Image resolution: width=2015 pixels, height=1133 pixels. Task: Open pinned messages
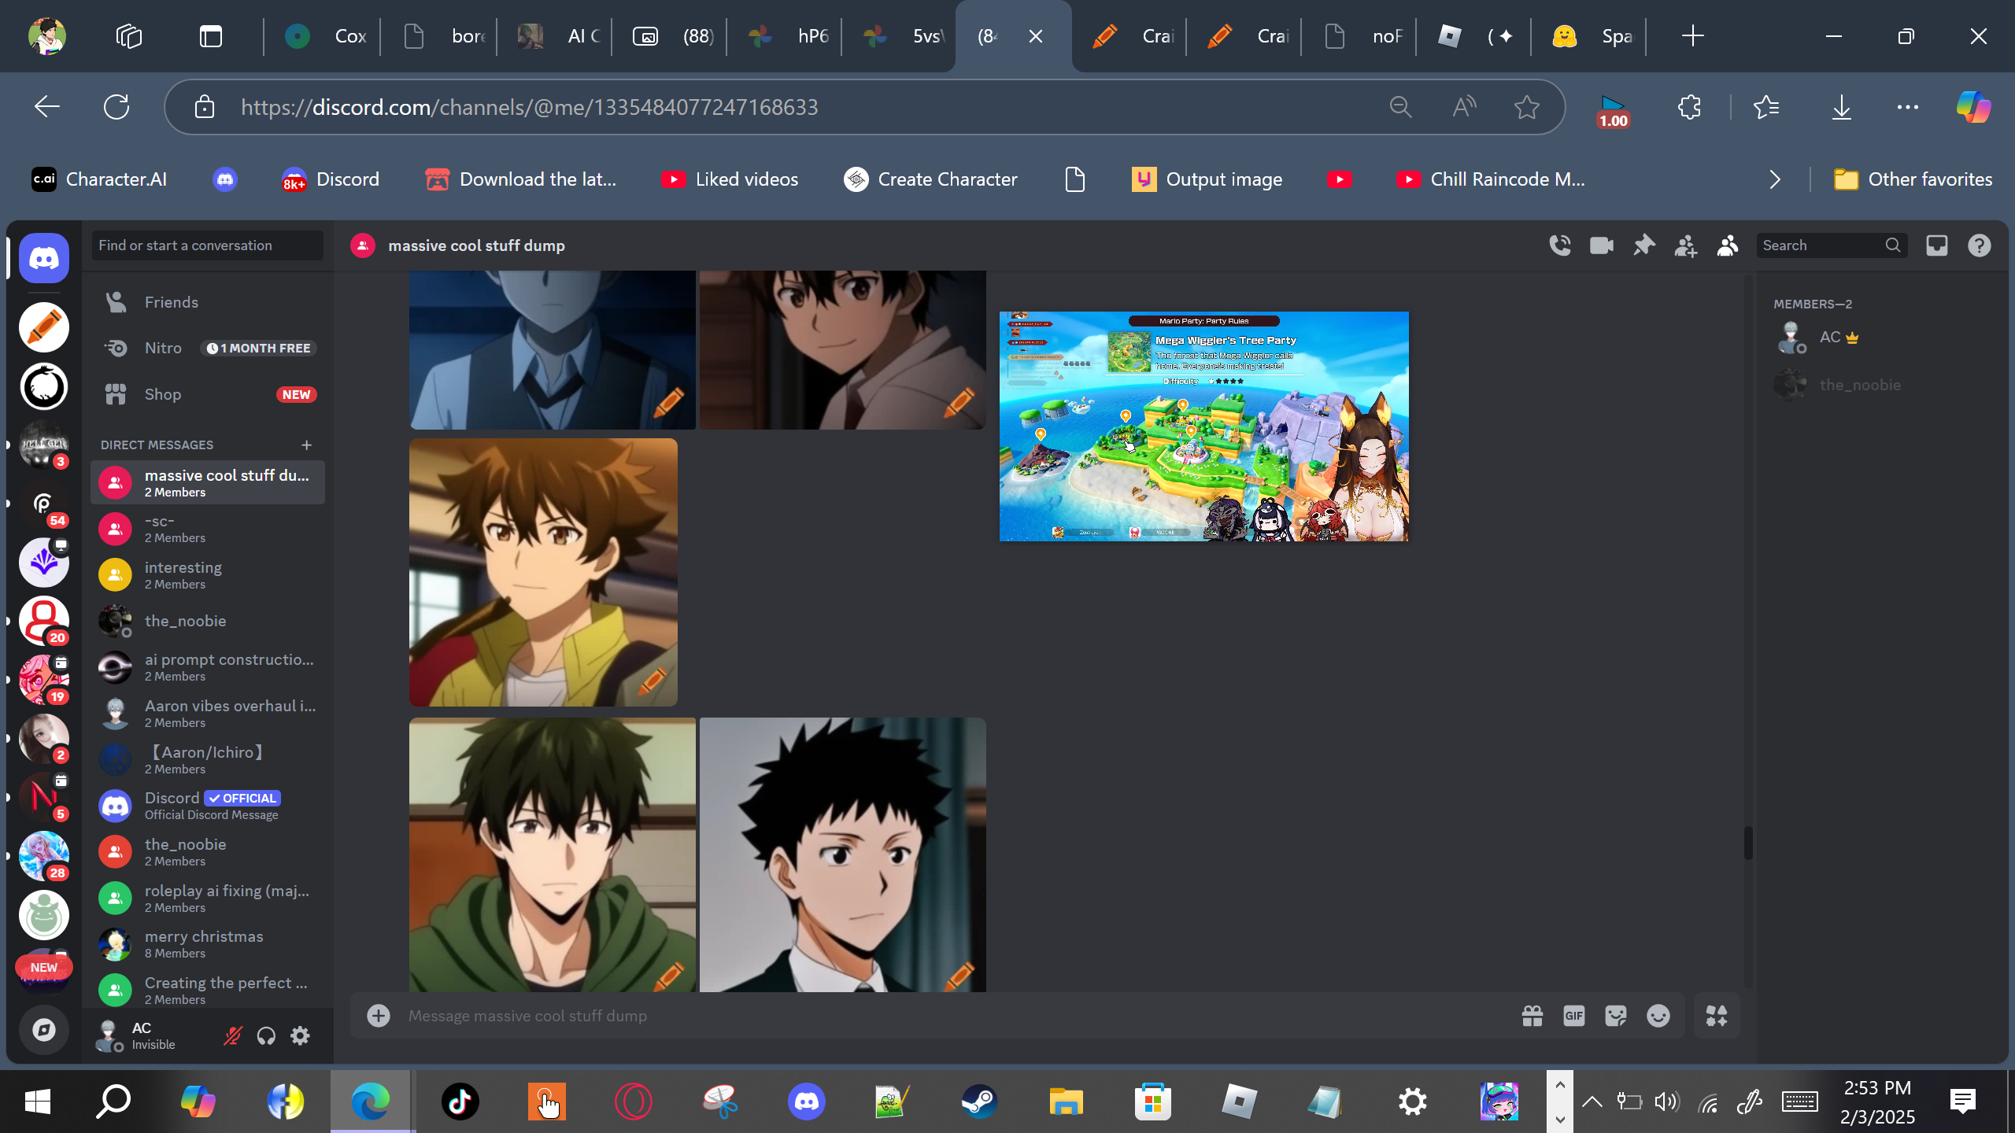(x=1643, y=245)
